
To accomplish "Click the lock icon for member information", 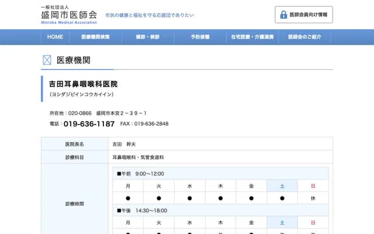I will (x=283, y=15).
